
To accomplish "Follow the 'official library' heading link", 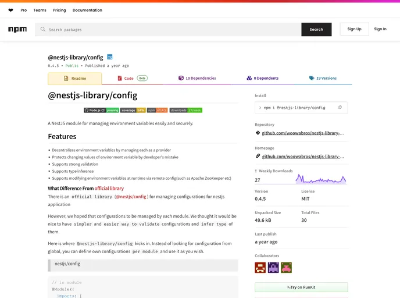I will 109,189.
